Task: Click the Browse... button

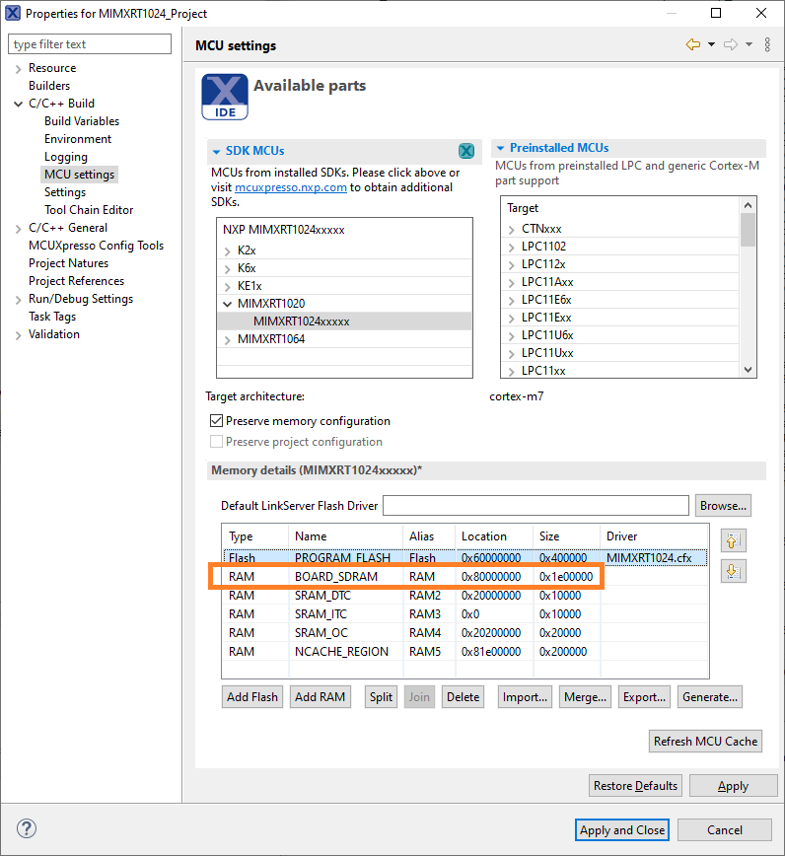Action: pyautogui.click(x=723, y=506)
